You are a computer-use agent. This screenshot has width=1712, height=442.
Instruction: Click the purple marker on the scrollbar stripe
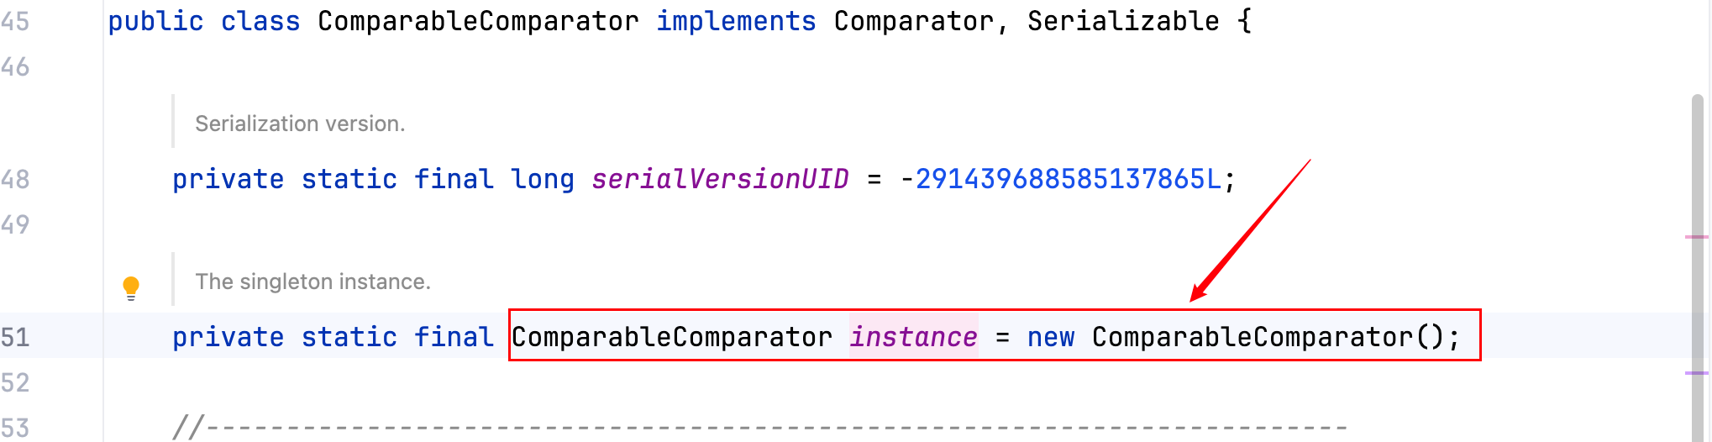coord(1696,373)
